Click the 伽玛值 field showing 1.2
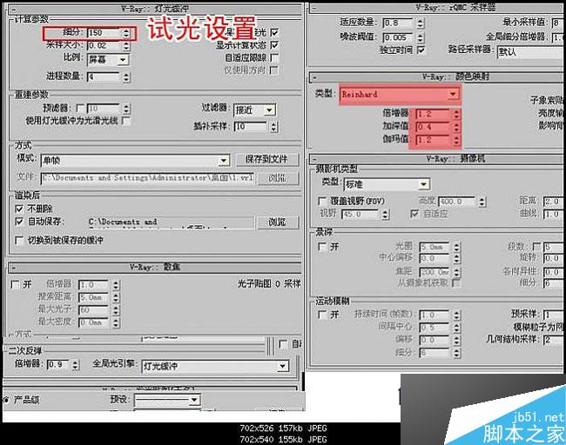 pos(433,140)
